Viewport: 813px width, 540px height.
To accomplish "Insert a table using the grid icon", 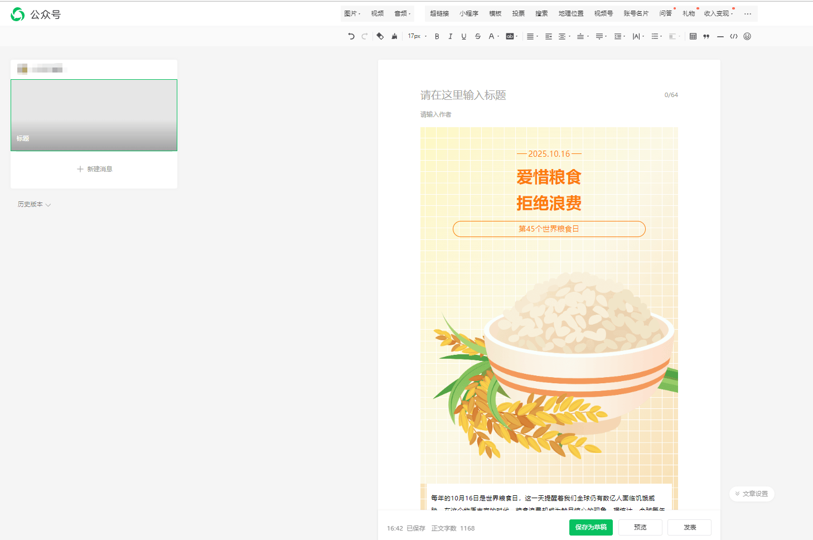I will [693, 36].
